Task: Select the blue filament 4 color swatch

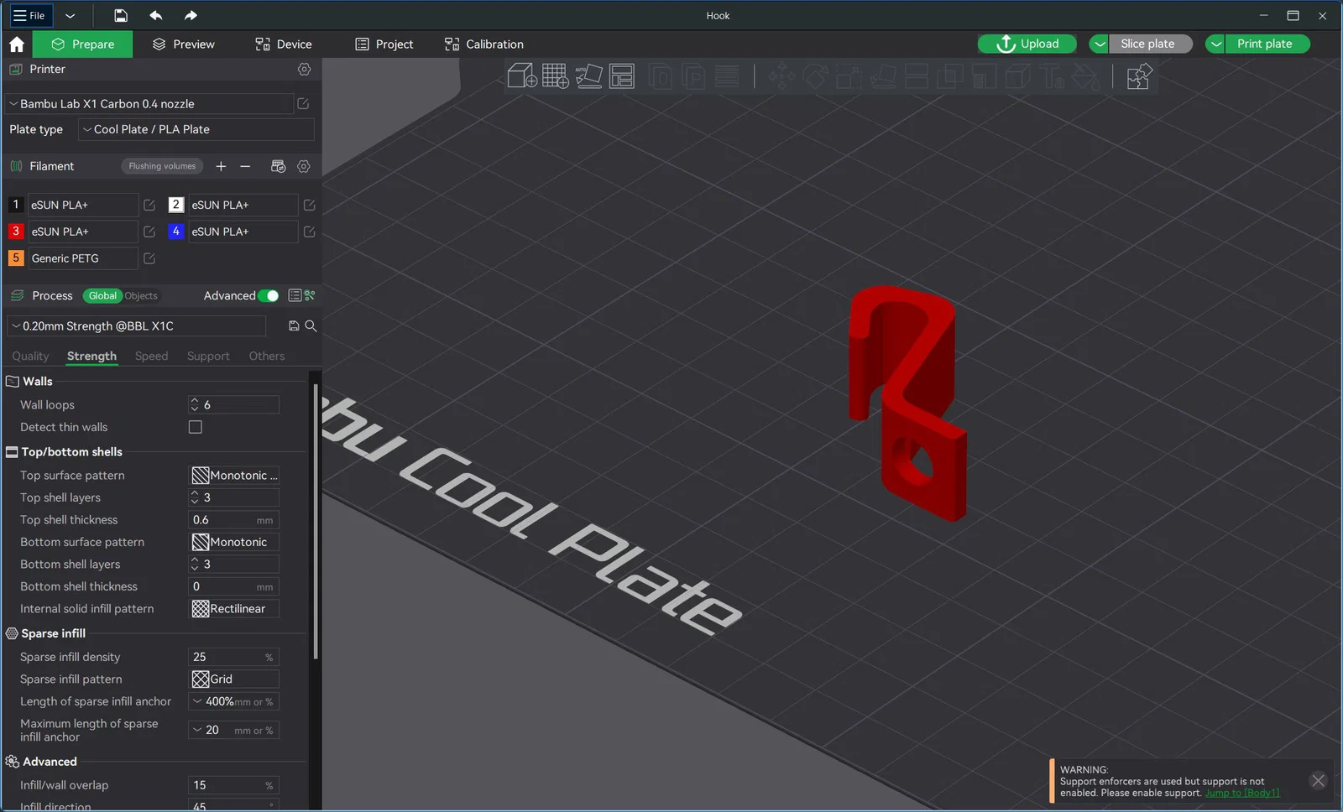Action: point(176,232)
